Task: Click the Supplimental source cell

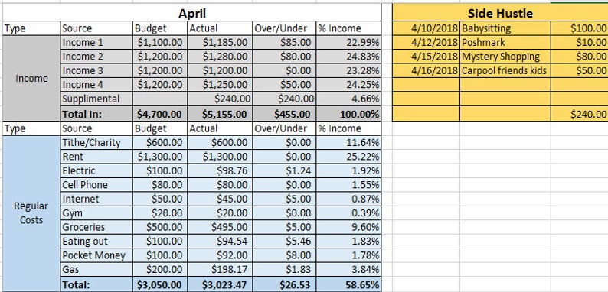Action: pyautogui.click(x=96, y=99)
